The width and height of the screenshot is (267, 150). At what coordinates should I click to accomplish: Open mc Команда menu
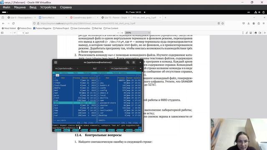(x=88, y=73)
